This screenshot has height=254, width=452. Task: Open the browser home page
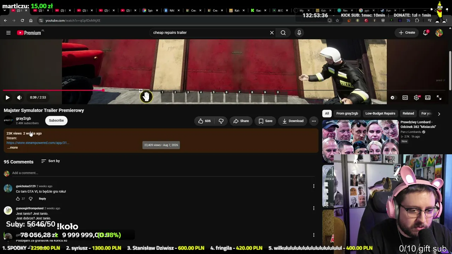coord(31,20)
